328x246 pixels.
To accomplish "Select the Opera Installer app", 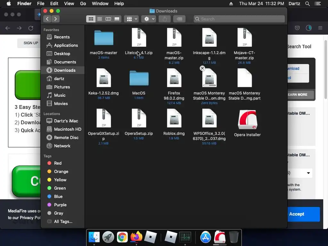I will click(x=248, y=120).
